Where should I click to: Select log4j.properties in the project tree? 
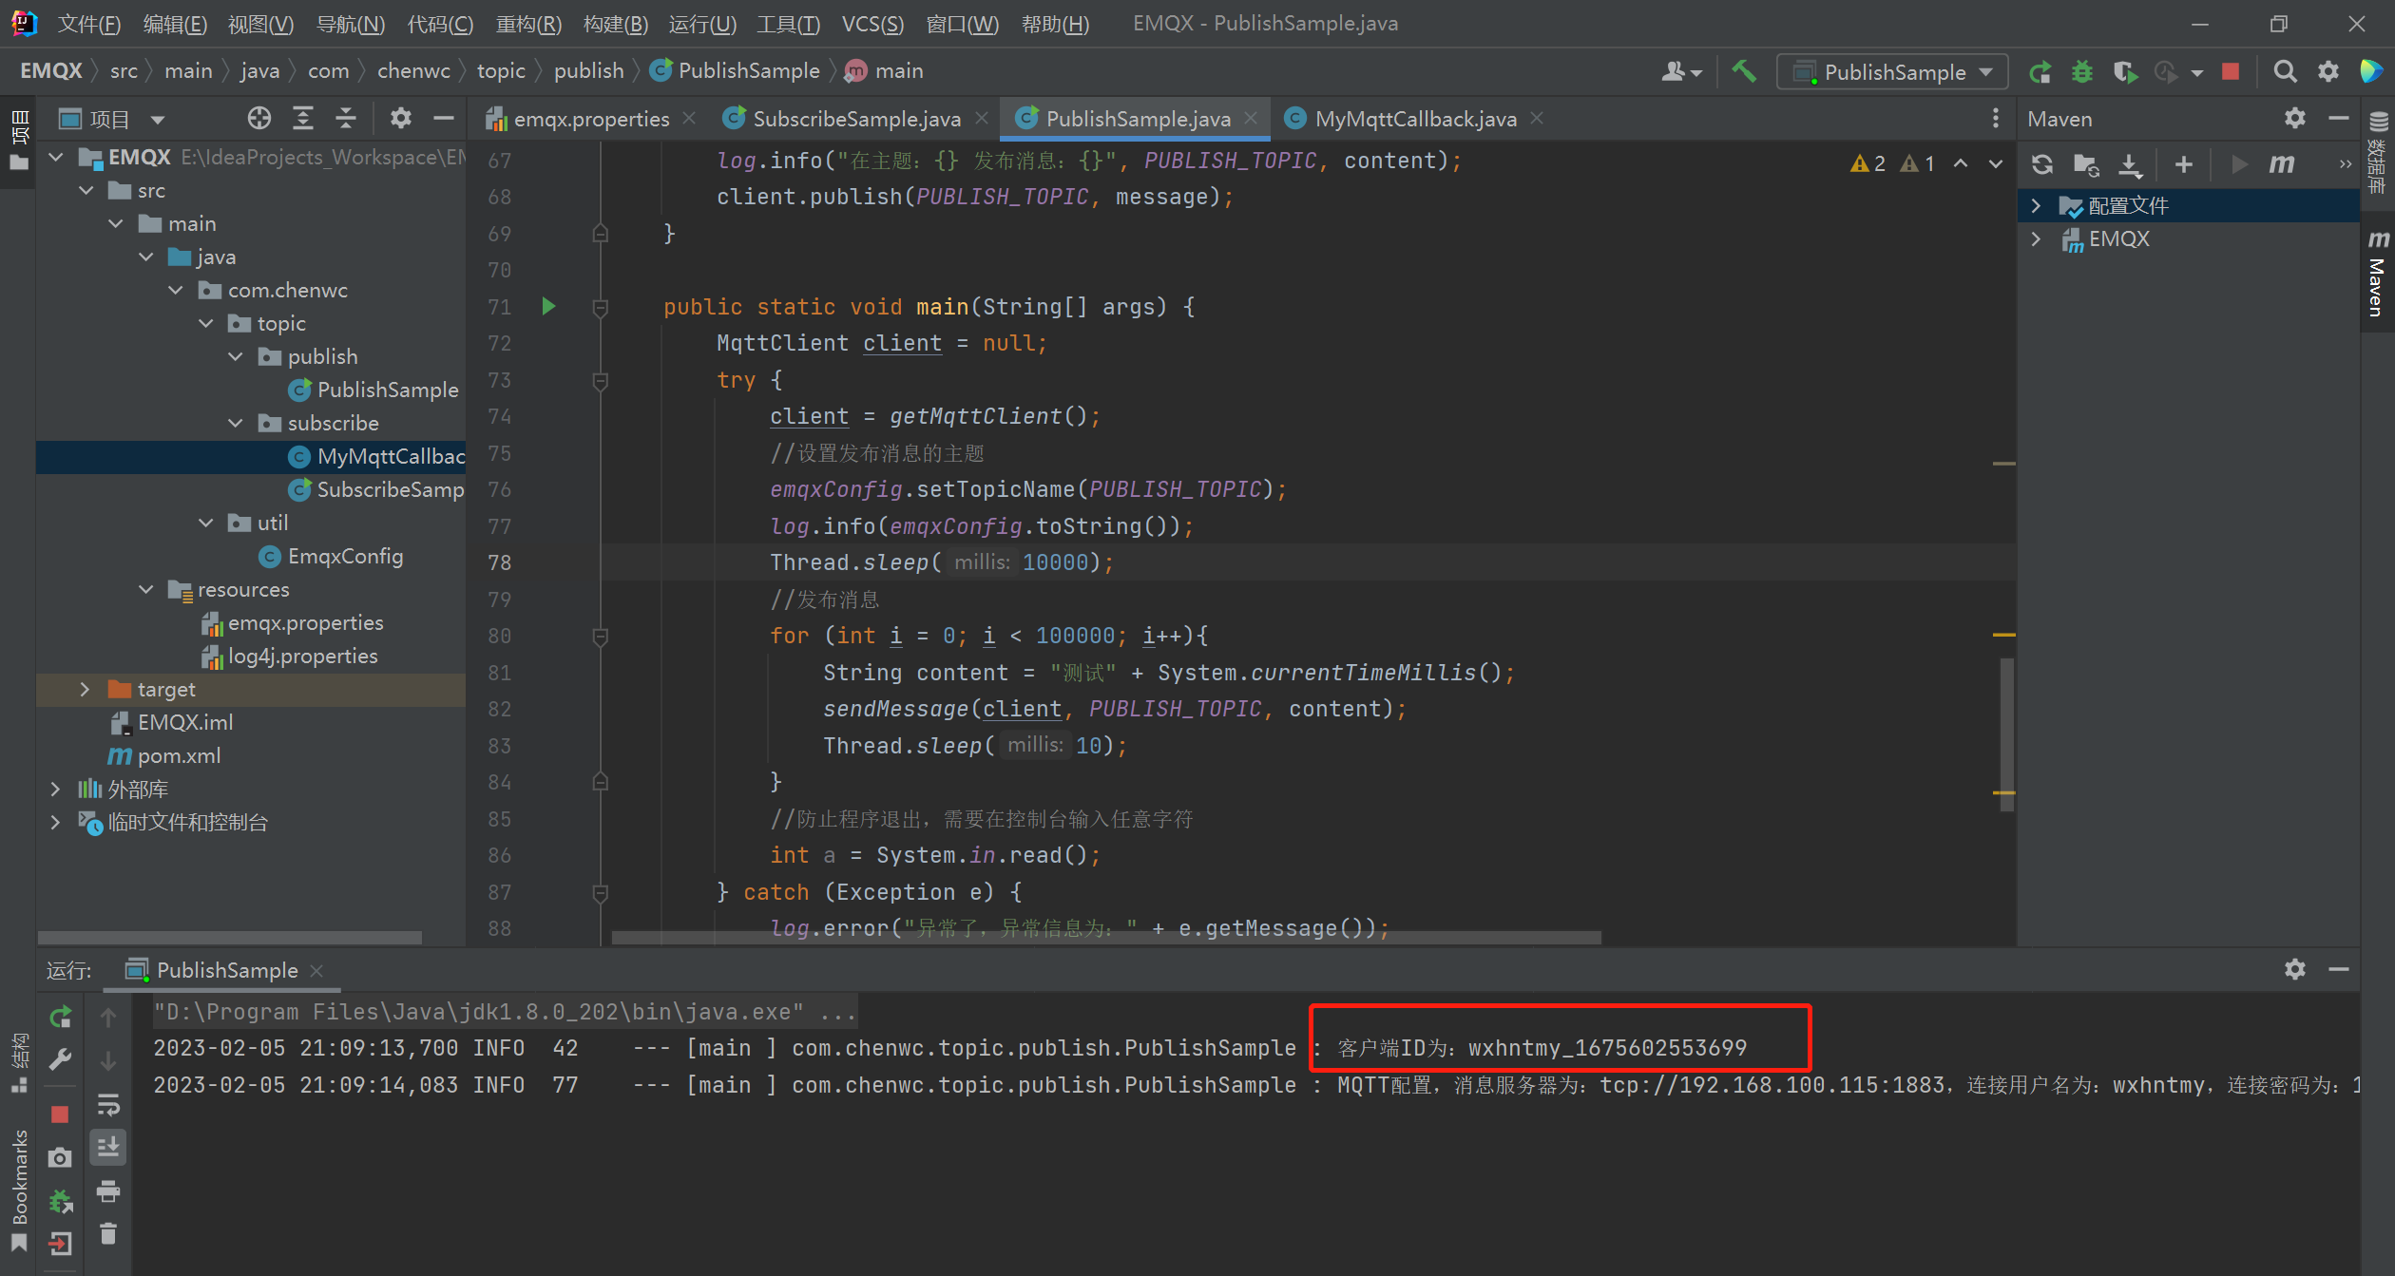(302, 656)
